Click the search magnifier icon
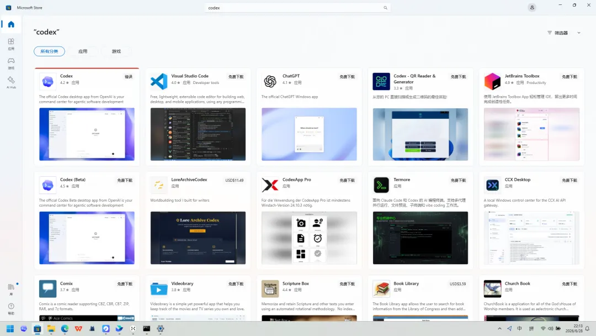Viewport: 596px width, 336px height. pyautogui.click(x=385, y=8)
